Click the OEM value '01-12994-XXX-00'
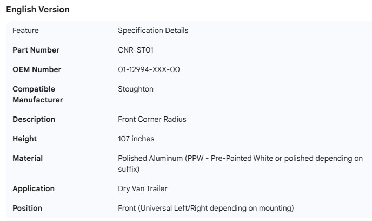 [x=149, y=69]
